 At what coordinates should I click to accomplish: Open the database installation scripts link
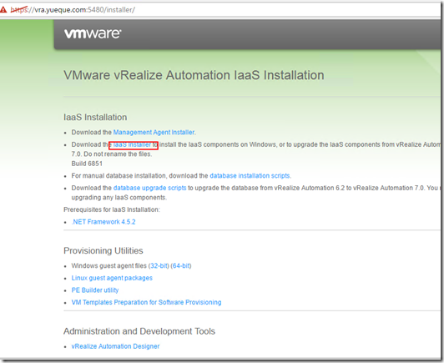tap(250, 176)
